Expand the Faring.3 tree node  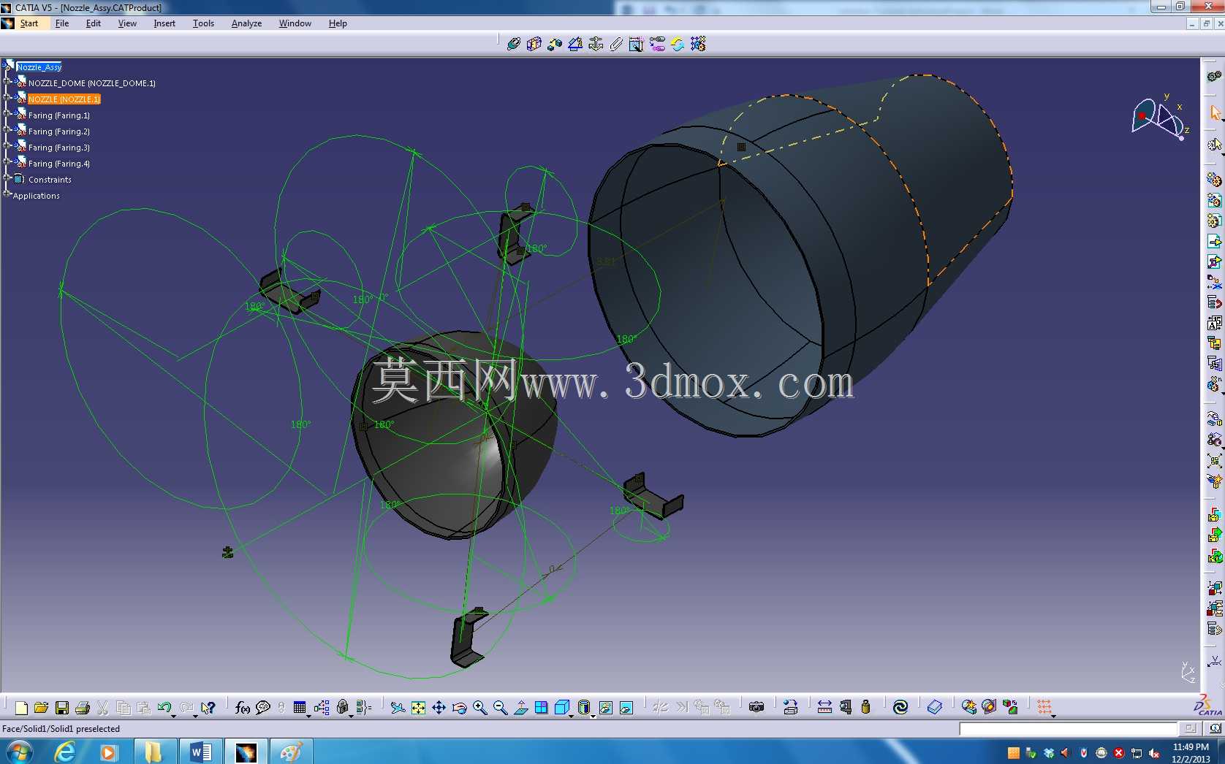pyautogui.click(x=7, y=145)
